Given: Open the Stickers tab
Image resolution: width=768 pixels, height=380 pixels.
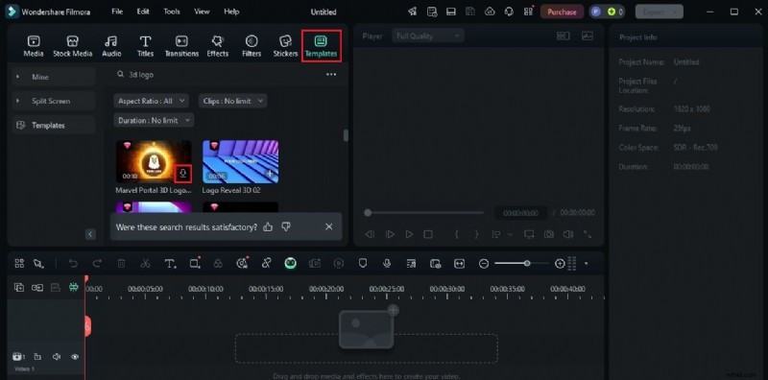Looking at the screenshot, I should point(285,46).
